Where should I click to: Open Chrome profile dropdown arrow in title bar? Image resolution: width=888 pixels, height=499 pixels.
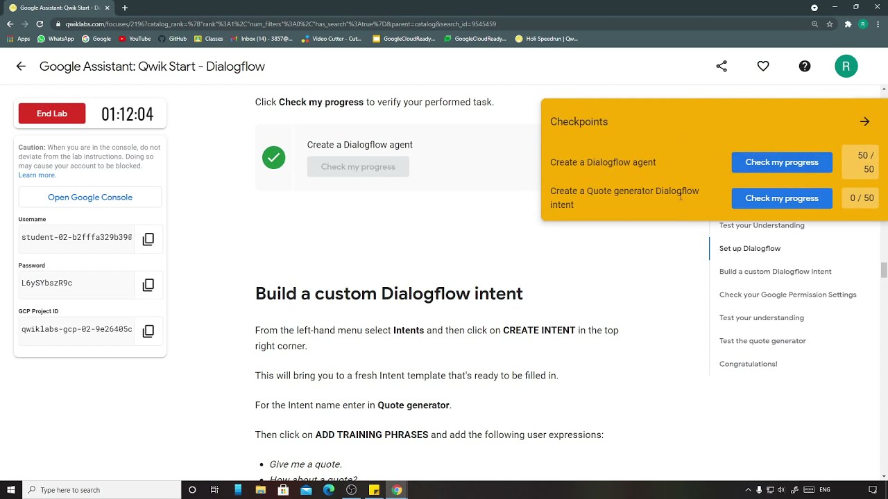pyautogui.click(x=814, y=8)
